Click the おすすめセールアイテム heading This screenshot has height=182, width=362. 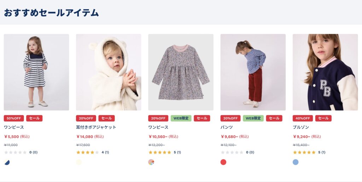click(51, 13)
